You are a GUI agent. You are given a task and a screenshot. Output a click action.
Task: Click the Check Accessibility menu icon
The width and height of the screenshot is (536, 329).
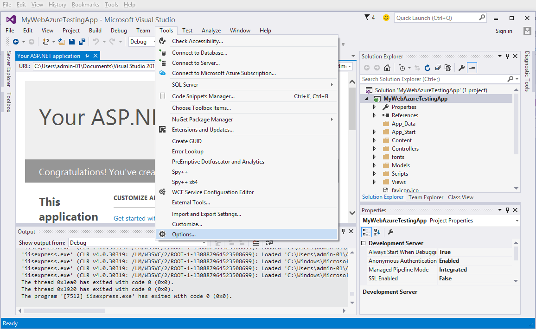point(163,41)
